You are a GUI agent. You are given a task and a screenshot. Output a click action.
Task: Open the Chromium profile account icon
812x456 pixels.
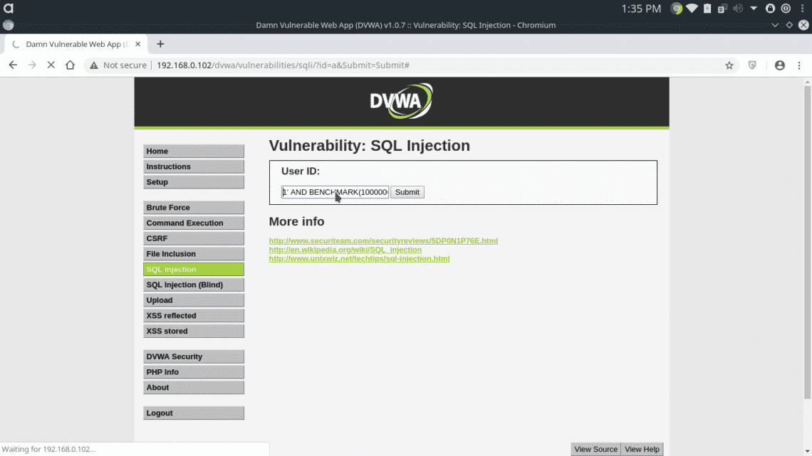point(780,65)
